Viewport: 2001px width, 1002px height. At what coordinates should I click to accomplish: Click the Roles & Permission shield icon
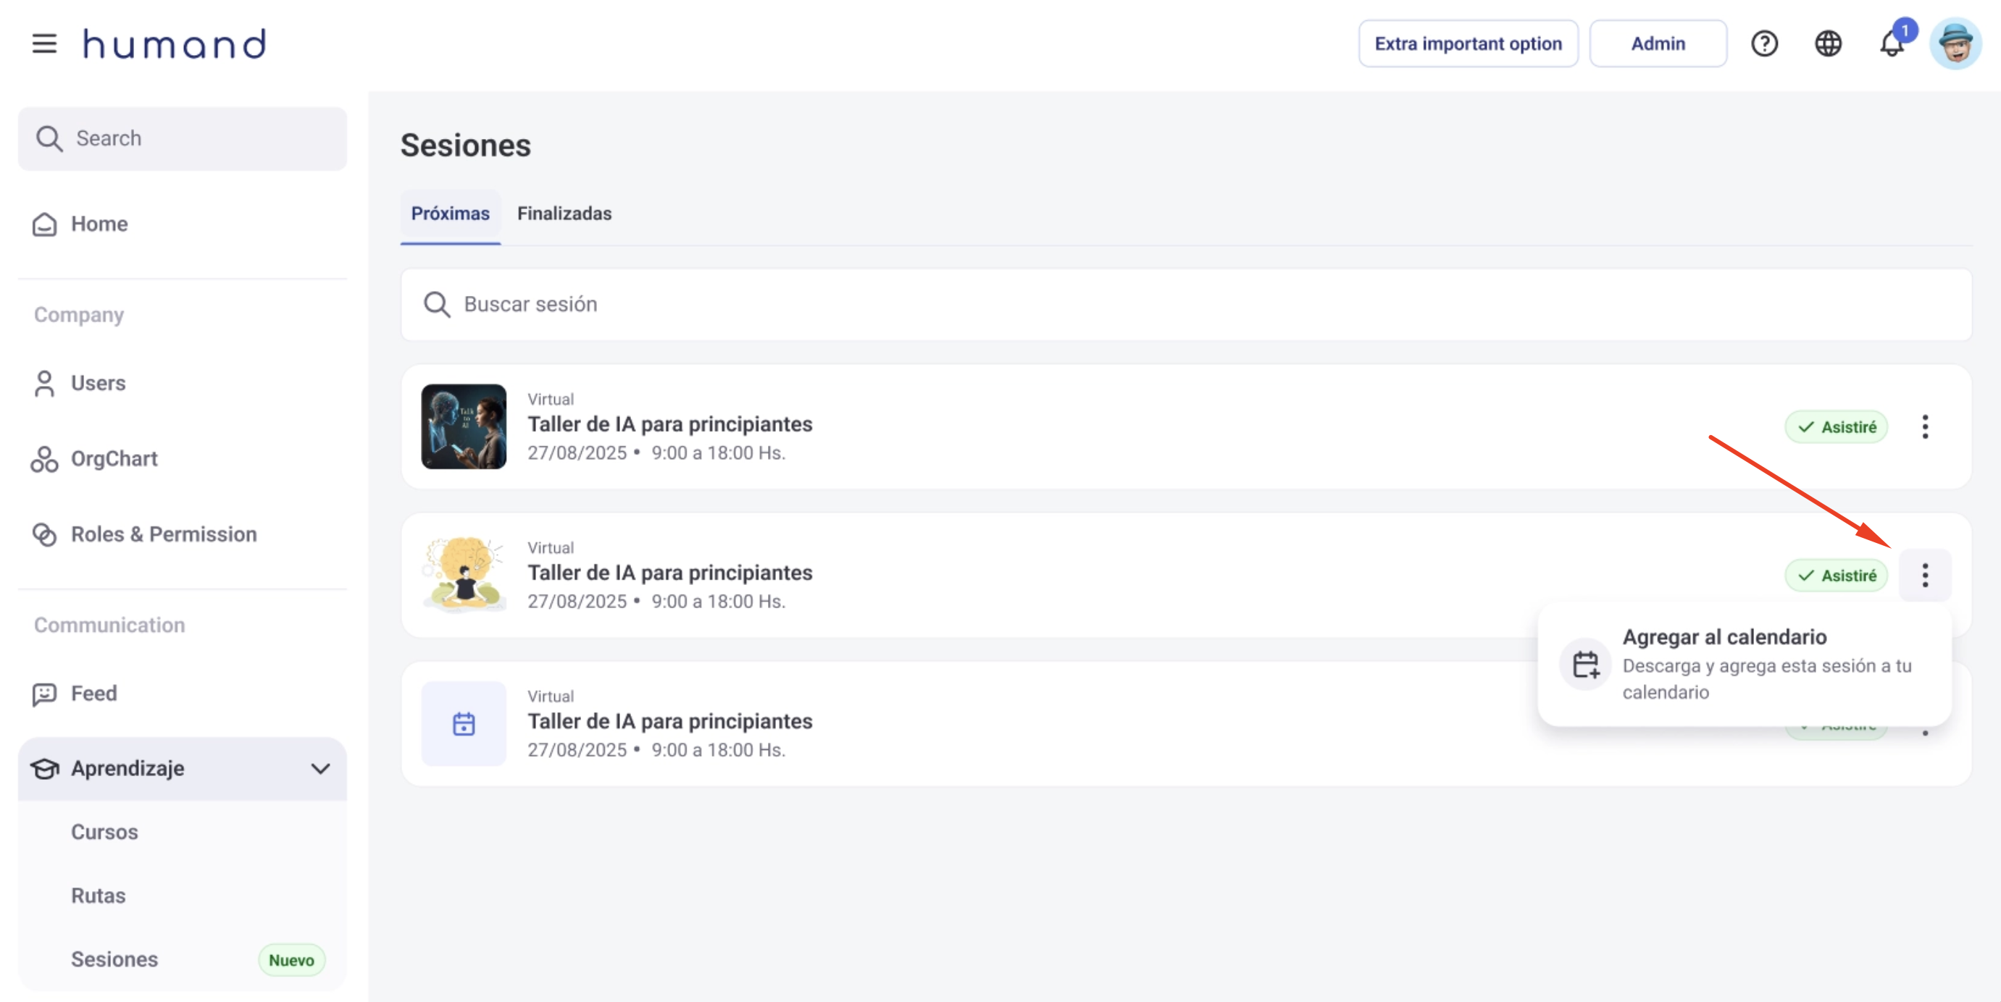point(44,534)
